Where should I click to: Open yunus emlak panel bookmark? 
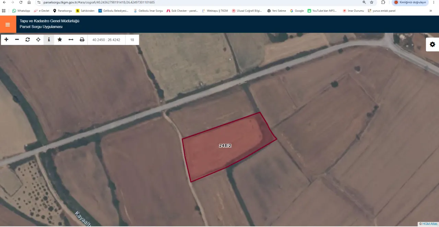point(381,11)
